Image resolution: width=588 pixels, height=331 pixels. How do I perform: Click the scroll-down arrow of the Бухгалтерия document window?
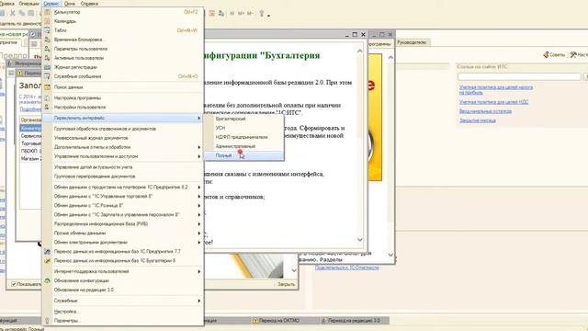coord(360,240)
